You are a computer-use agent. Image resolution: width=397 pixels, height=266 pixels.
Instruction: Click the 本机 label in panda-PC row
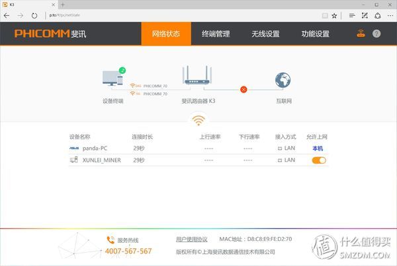point(318,149)
